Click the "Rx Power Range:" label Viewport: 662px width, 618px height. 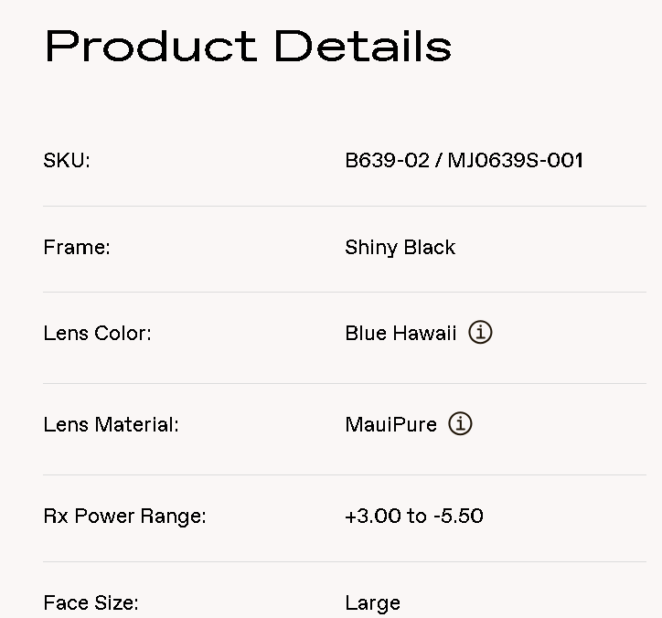coord(124,517)
